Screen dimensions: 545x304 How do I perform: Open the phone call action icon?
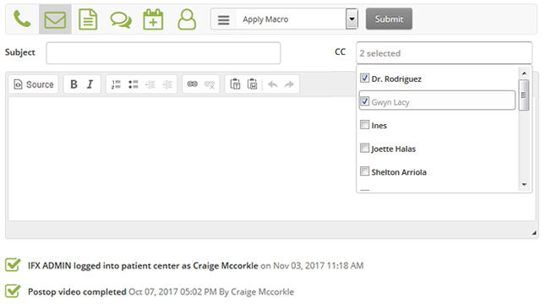[22, 19]
